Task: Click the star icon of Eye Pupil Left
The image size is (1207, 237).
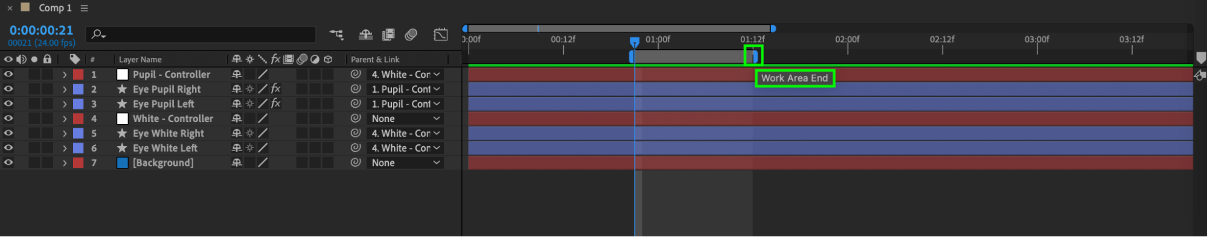Action: click(122, 103)
